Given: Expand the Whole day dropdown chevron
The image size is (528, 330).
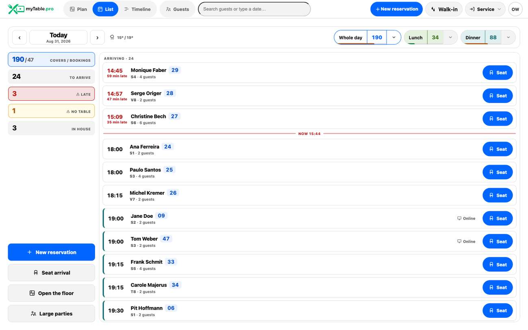Looking at the screenshot, I should point(394,37).
